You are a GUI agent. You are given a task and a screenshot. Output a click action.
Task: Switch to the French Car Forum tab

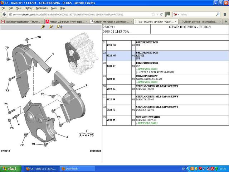(67, 21)
